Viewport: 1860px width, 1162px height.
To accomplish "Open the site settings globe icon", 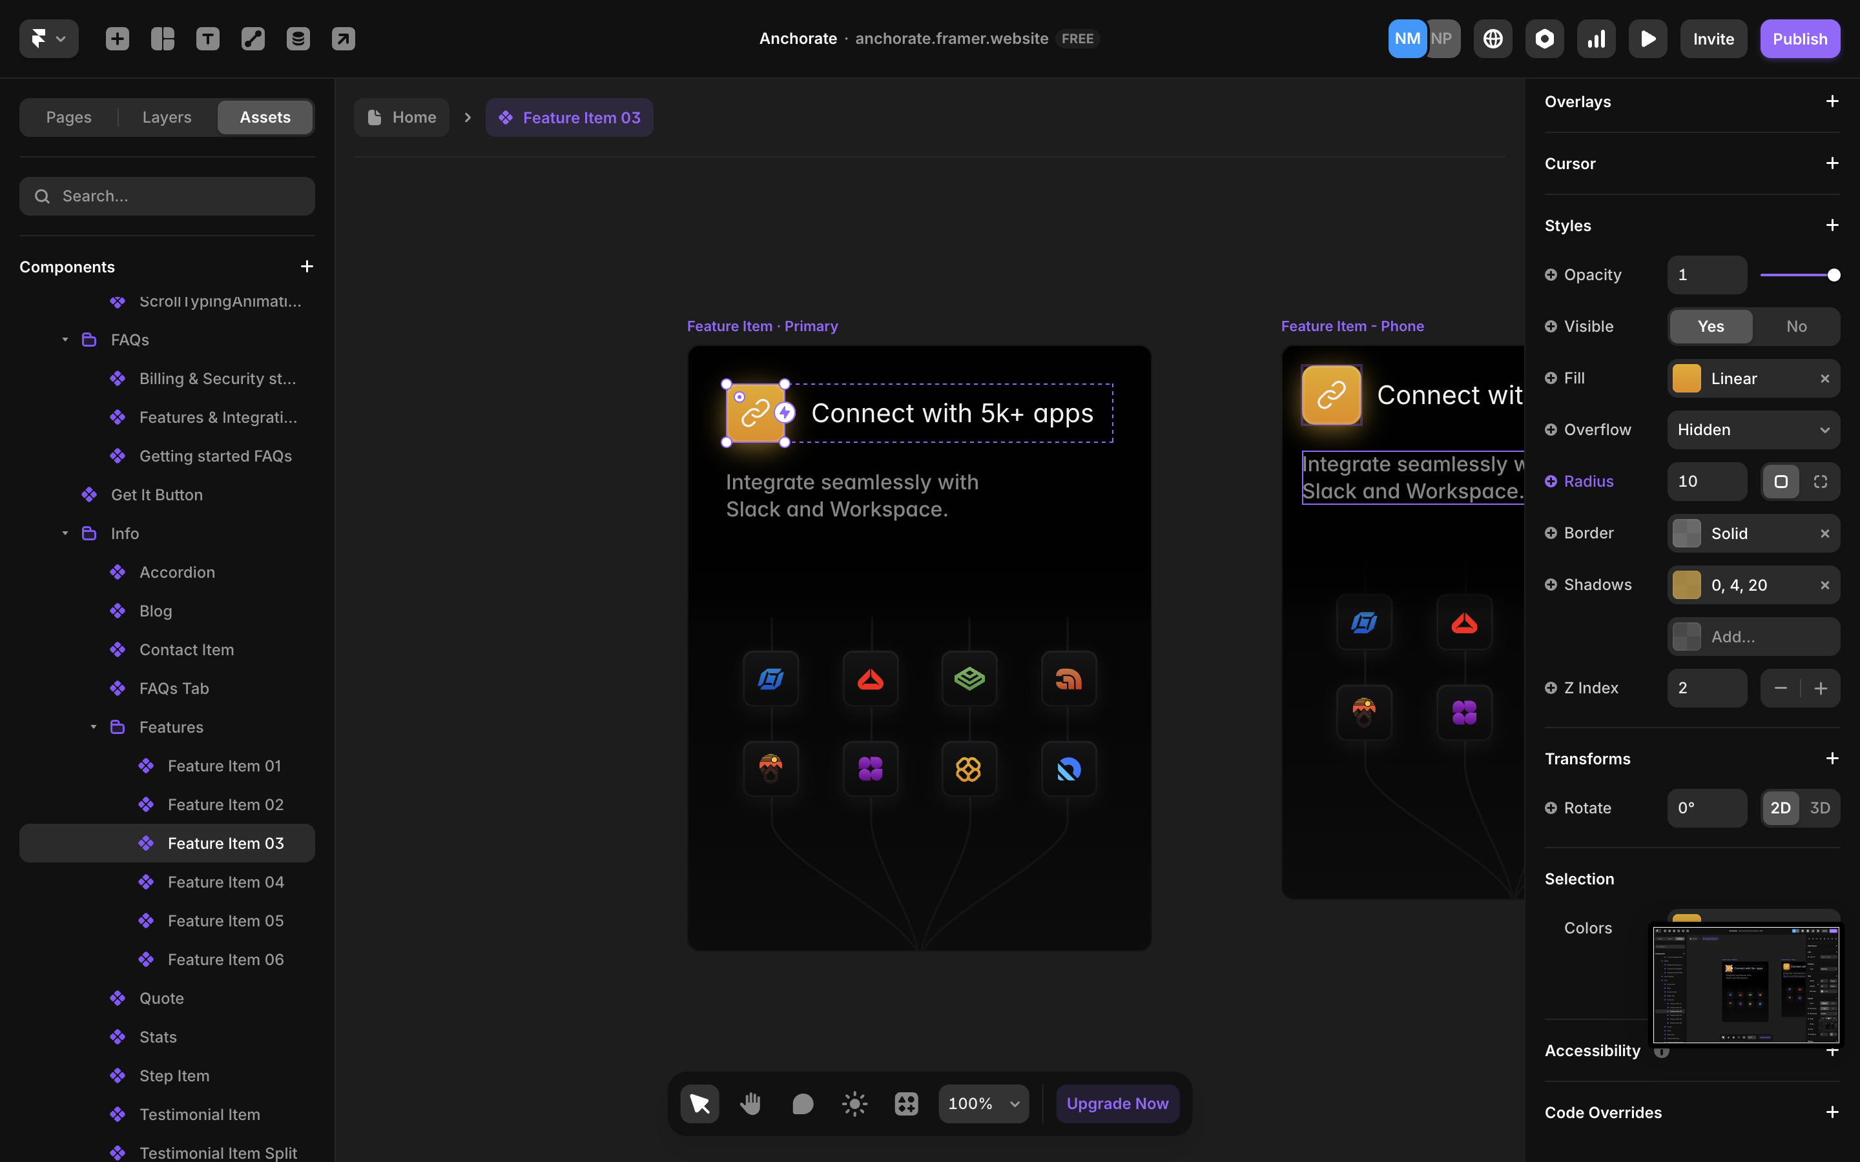I will tap(1493, 39).
